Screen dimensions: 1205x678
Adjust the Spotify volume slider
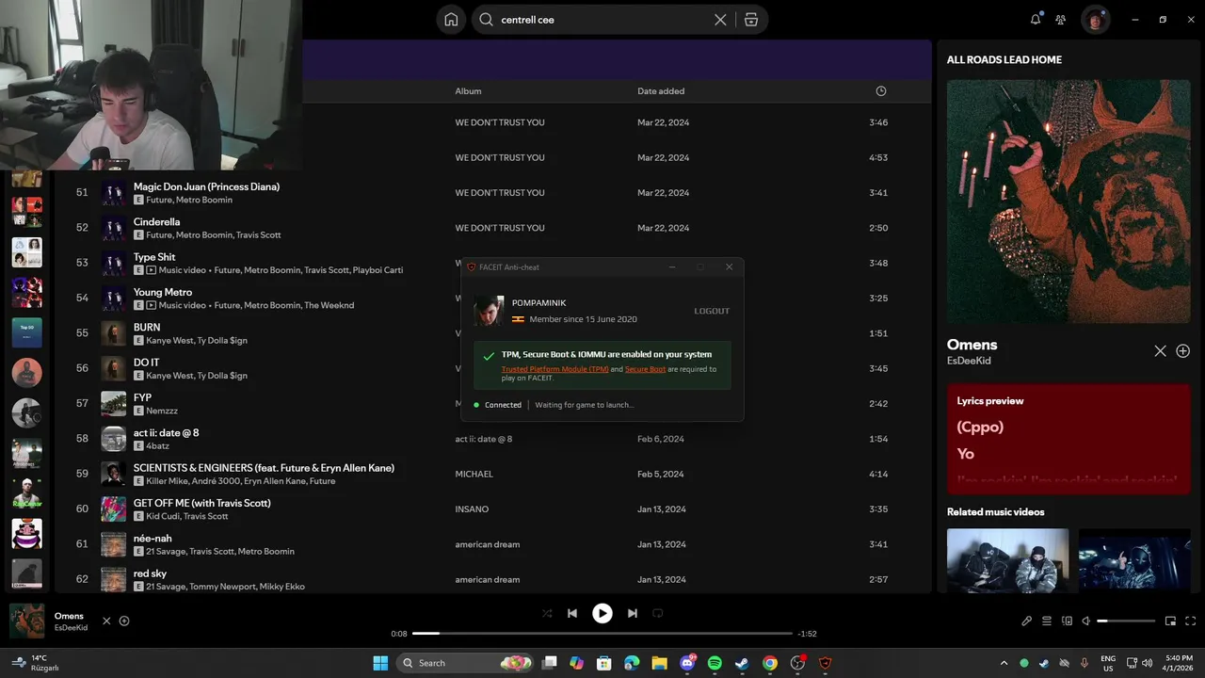(x=1126, y=621)
